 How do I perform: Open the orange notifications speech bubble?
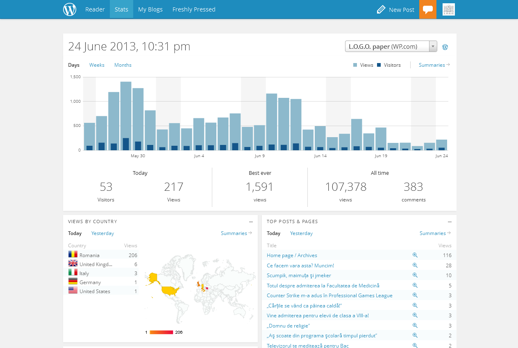point(428,9)
